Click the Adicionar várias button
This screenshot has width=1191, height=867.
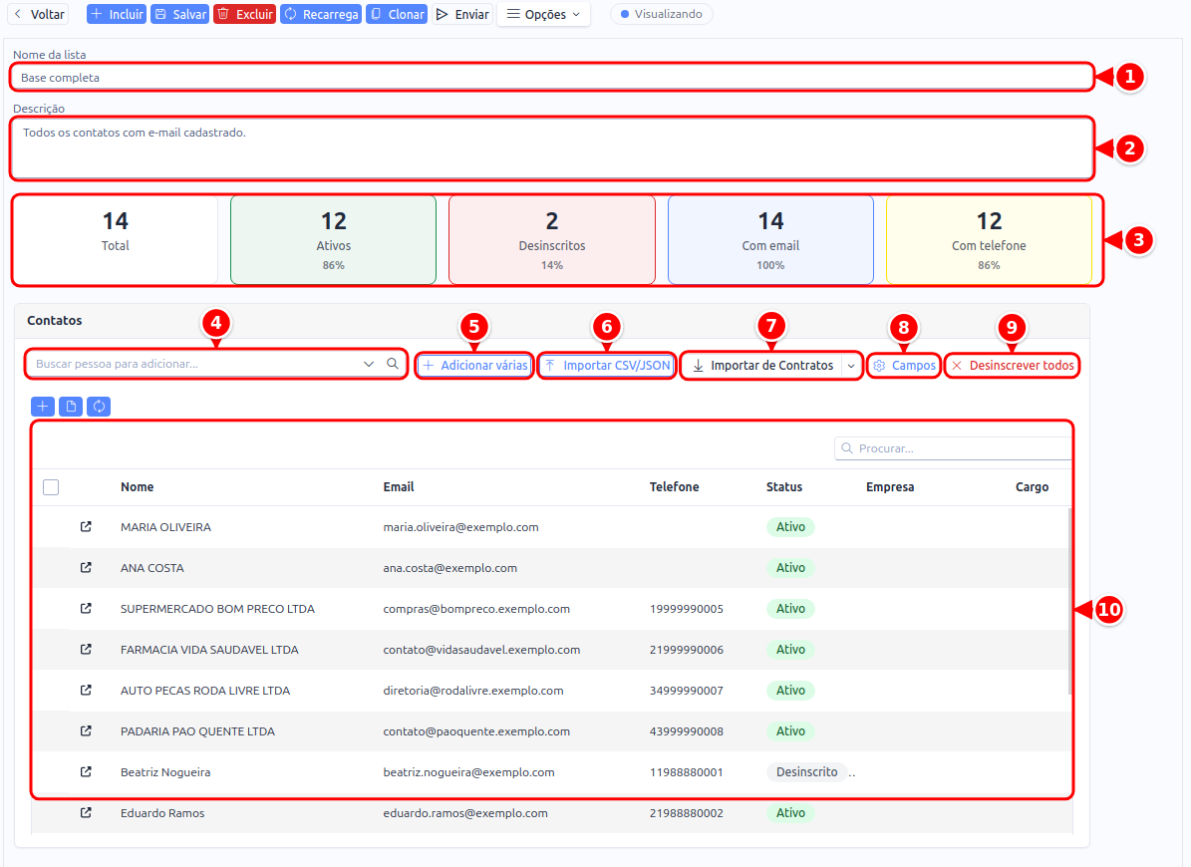474,365
